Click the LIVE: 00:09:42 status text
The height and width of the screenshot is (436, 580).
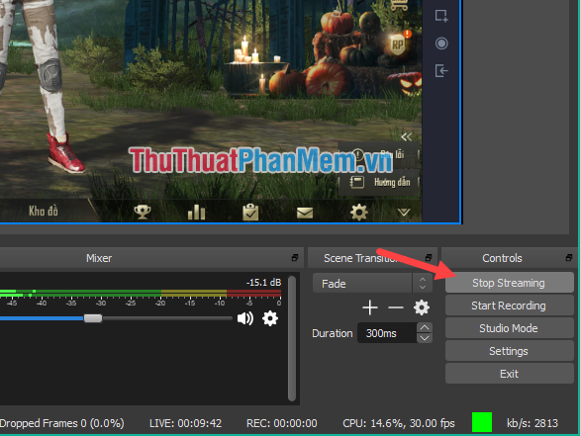pos(185,423)
